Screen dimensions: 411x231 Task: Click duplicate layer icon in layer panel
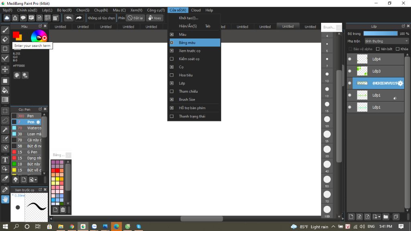click(396, 217)
